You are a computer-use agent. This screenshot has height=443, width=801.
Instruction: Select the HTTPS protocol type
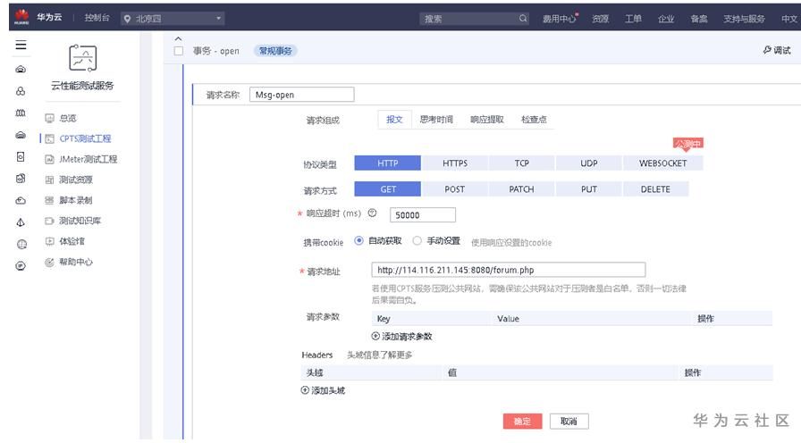[x=455, y=163]
